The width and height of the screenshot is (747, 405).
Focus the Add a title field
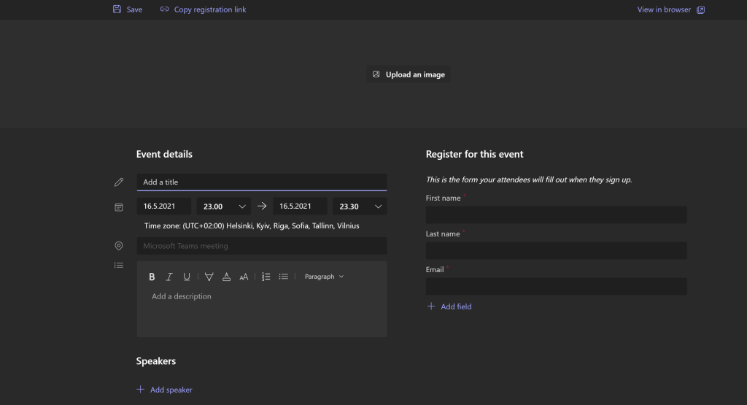coord(261,182)
